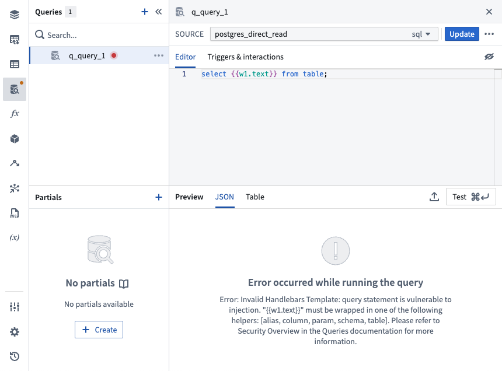This screenshot has height=371, width=502.
Task: Open the variables (x) icon in sidebar
Action: click(x=15, y=237)
